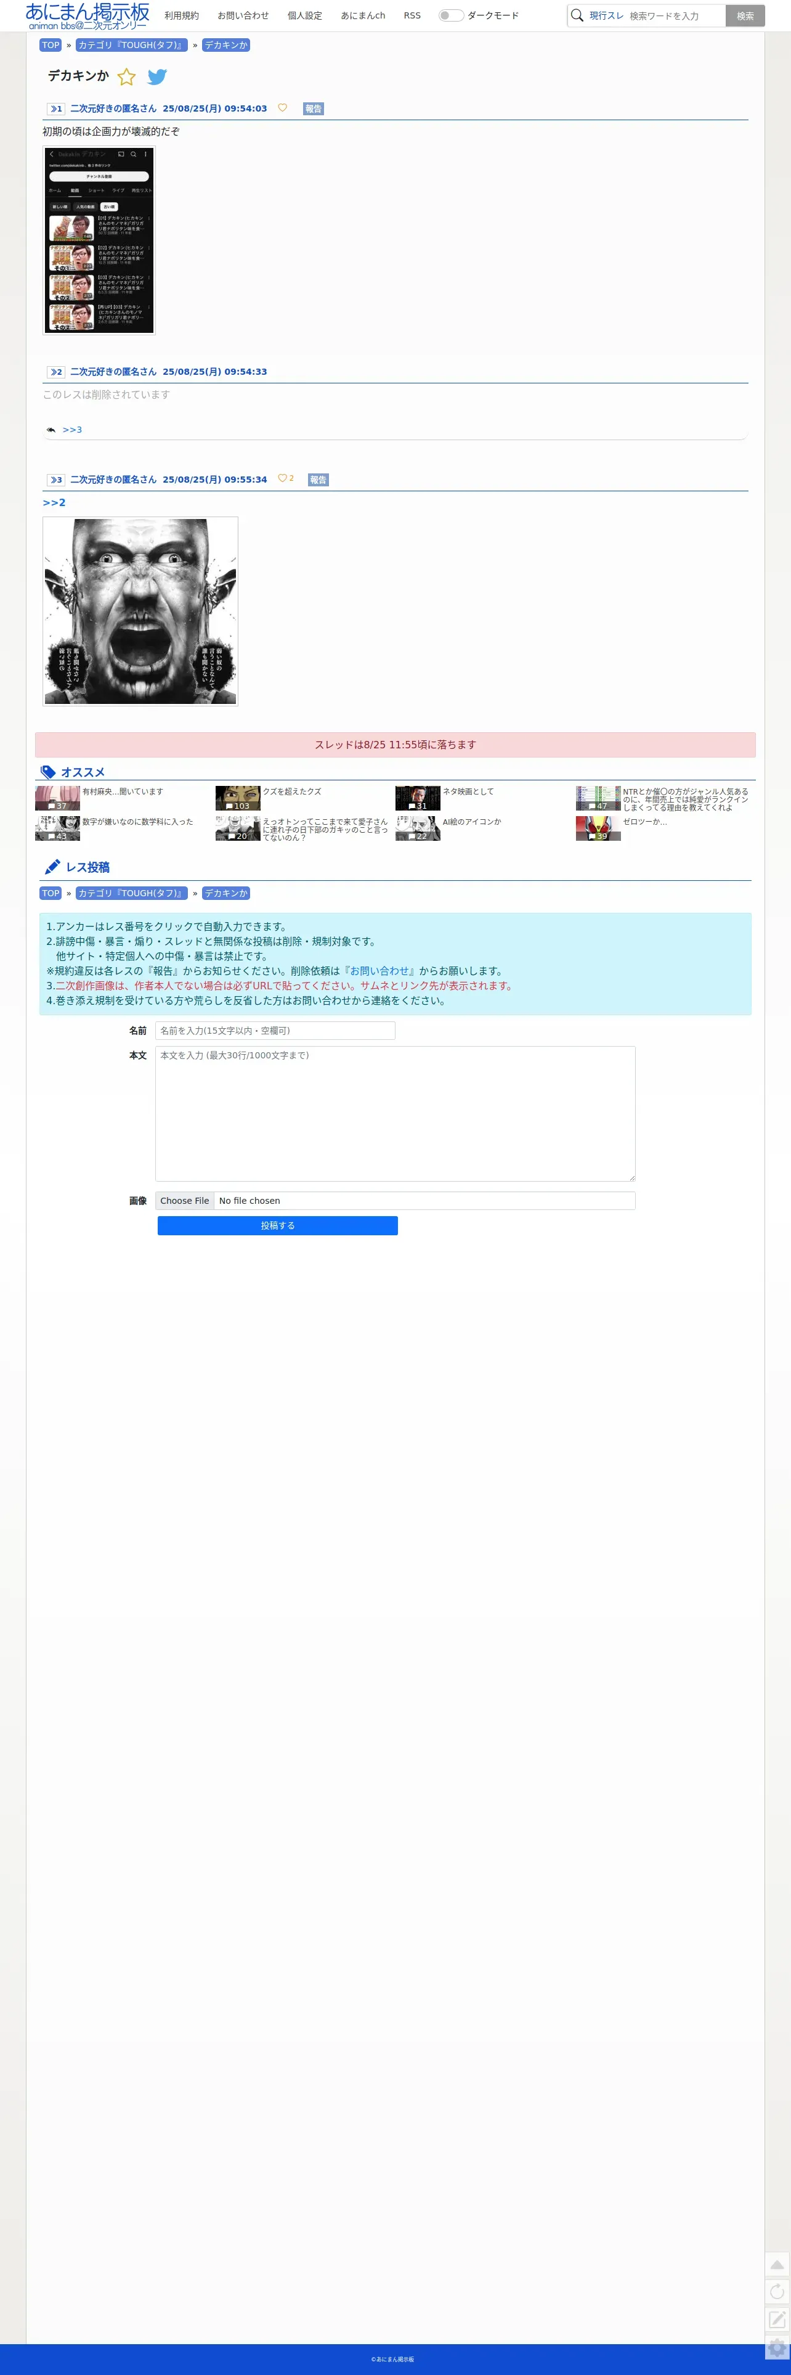Focus the search keyword input field
791x2375 pixels.
pyautogui.click(x=675, y=15)
